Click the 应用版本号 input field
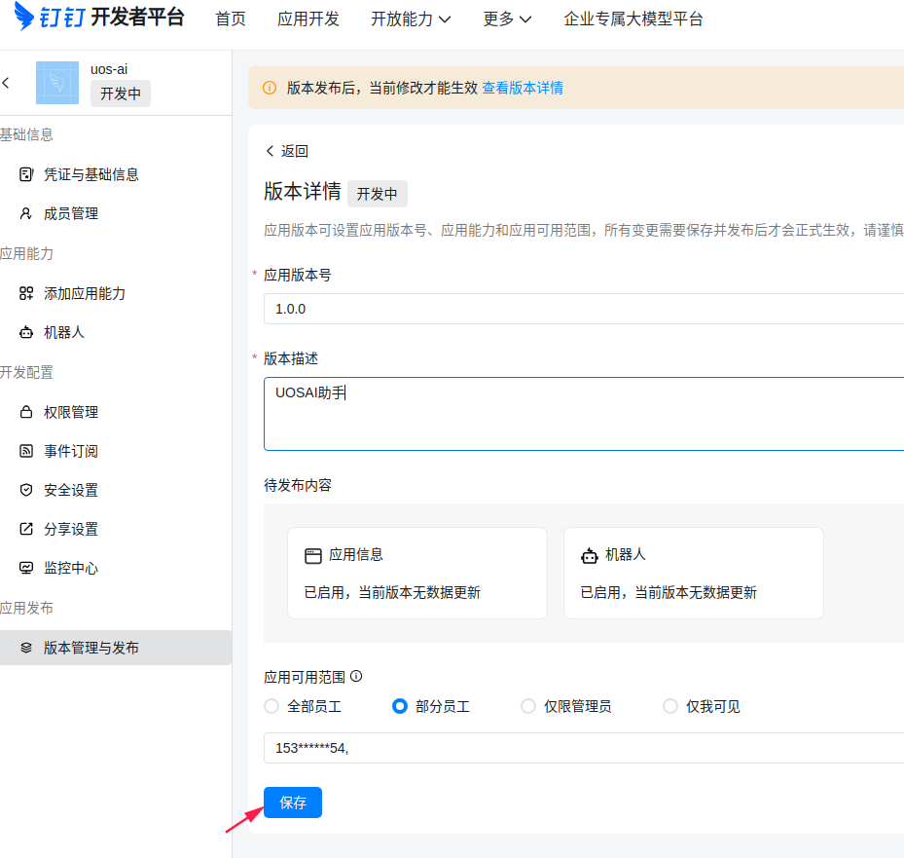The height and width of the screenshot is (858, 904). click(x=584, y=309)
